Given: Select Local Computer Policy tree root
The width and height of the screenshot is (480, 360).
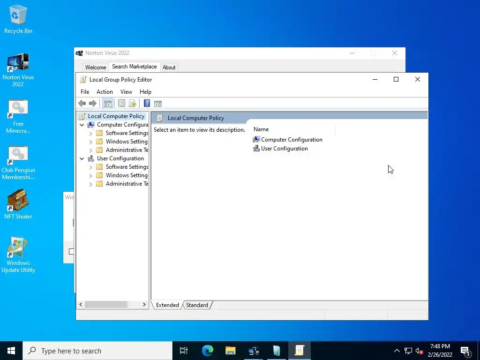Looking at the screenshot, I should [116, 116].
